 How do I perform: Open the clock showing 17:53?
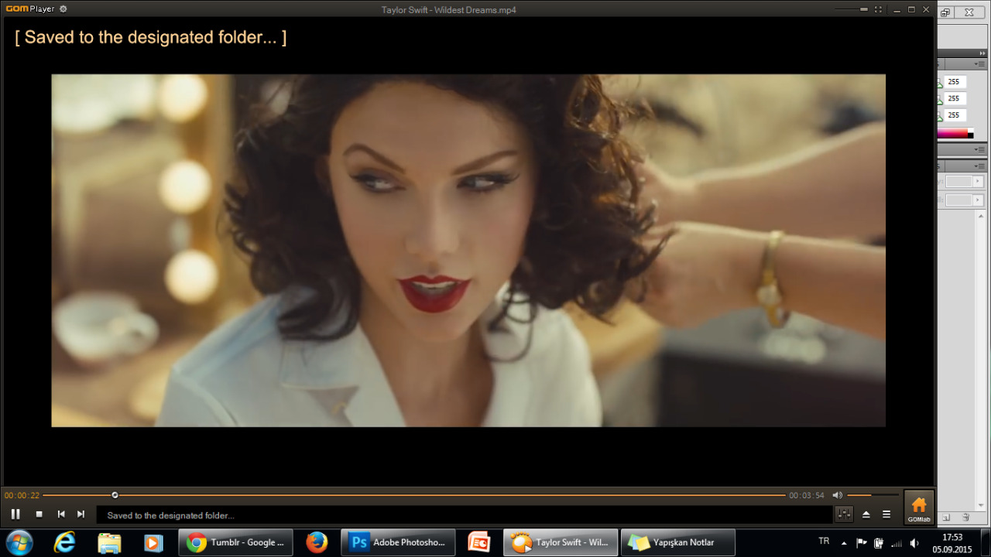point(952,542)
